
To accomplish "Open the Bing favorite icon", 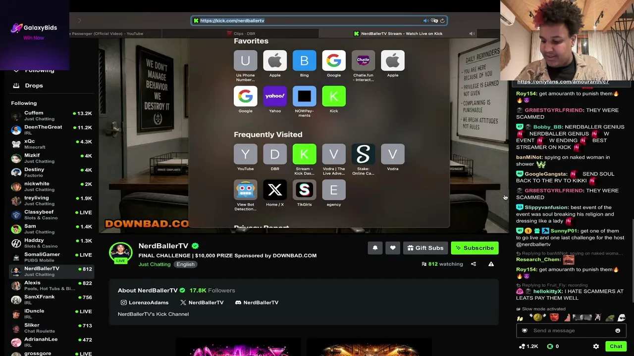I will [304, 61].
